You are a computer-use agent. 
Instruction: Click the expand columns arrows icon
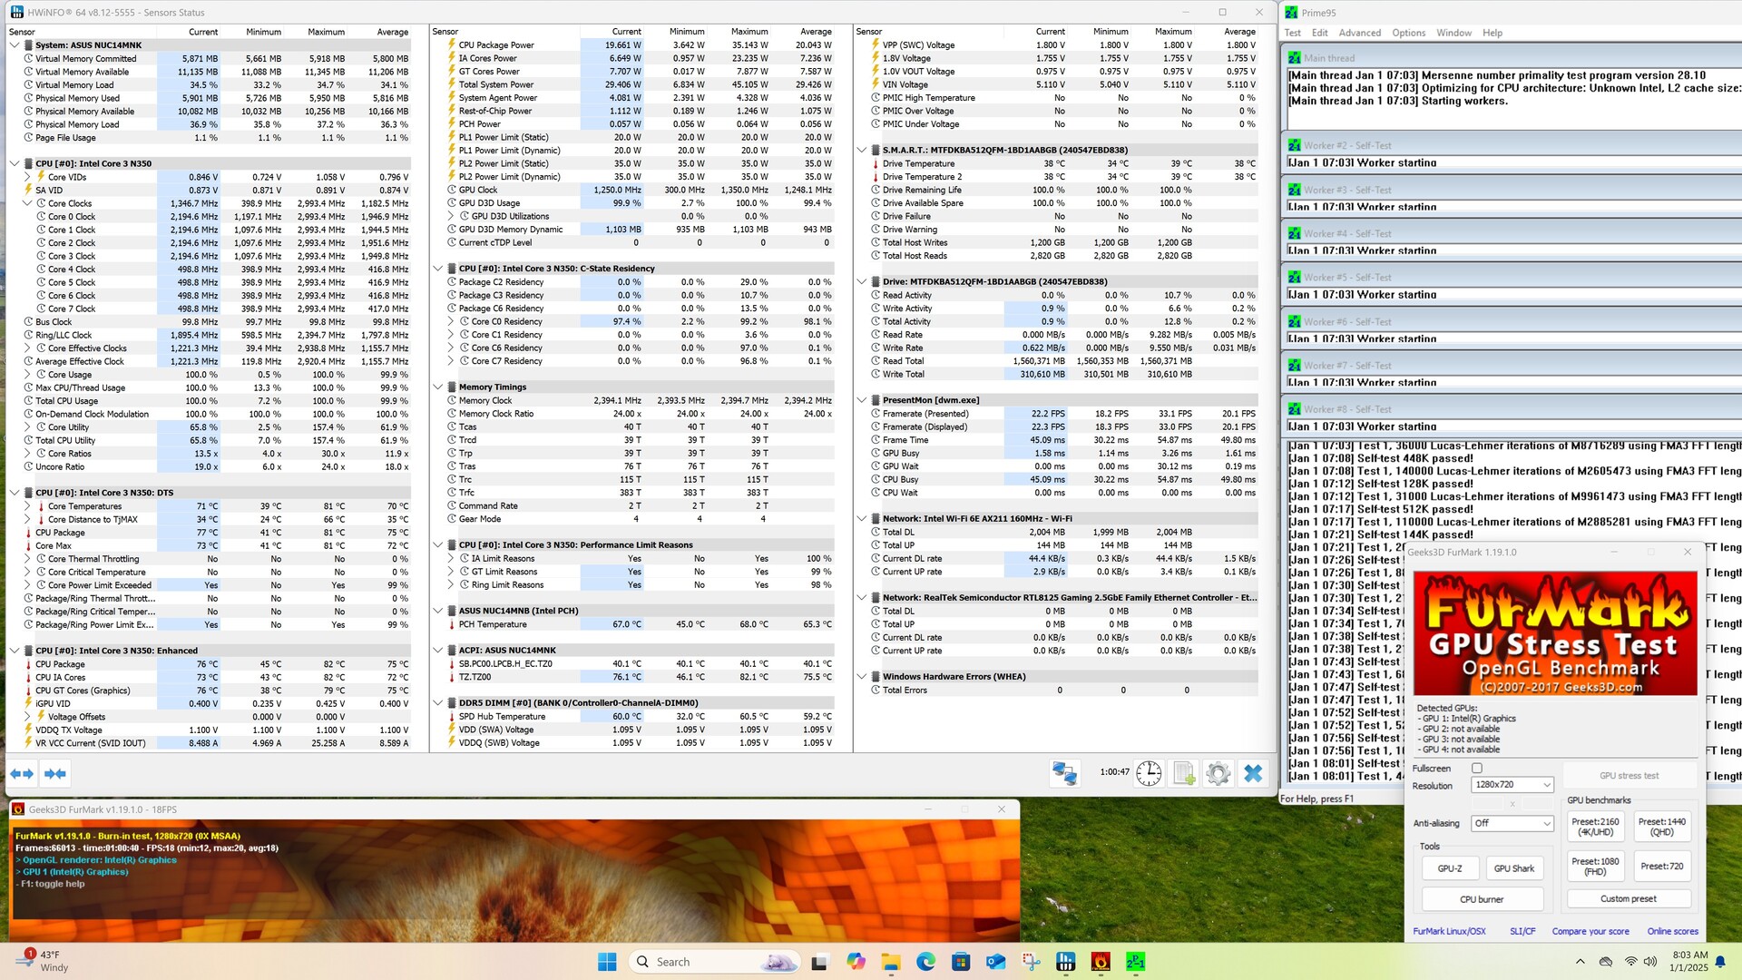[x=22, y=774]
